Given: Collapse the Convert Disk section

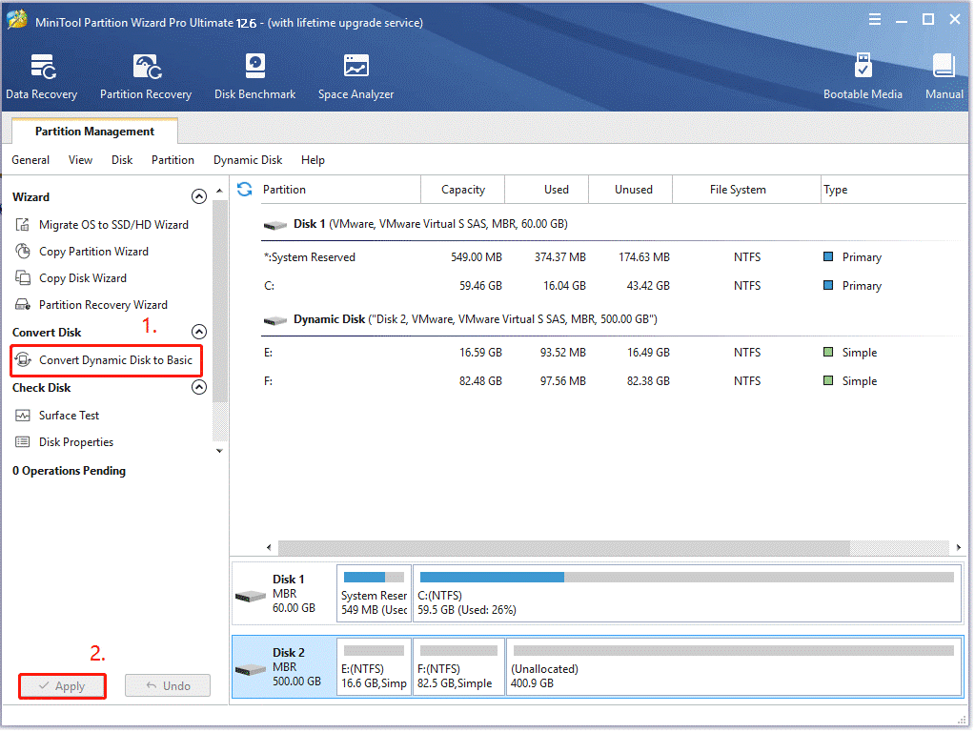Looking at the screenshot, I should (199, 331).
